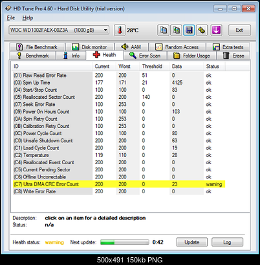Select the Write Error Rate row

119,191
